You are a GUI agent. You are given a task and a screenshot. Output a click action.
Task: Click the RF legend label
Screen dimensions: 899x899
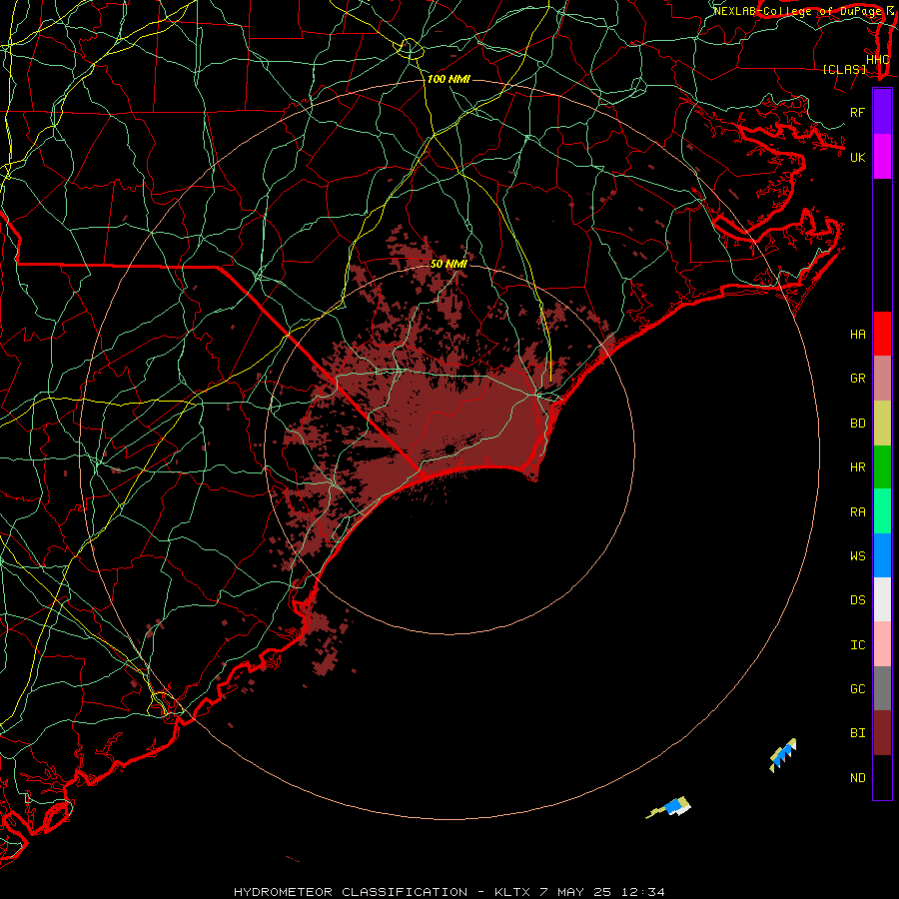click(857, 112)
